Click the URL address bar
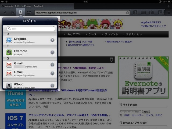The width and height of the screenshot is (172, 129). [x=82, y=13]
